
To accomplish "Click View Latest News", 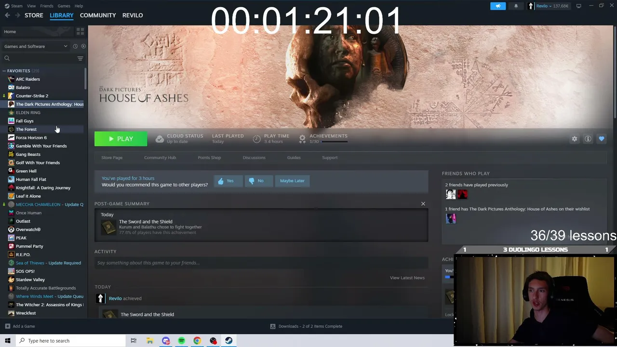I will [407, 278].
